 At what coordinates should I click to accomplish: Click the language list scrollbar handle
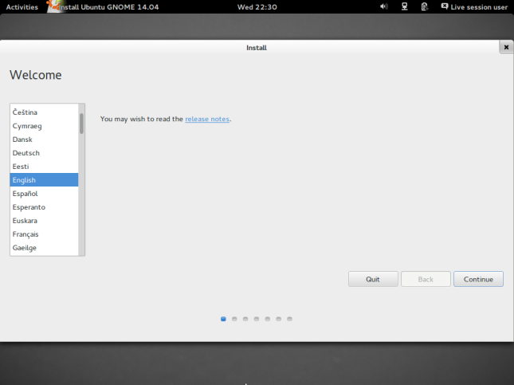(81, 123)
